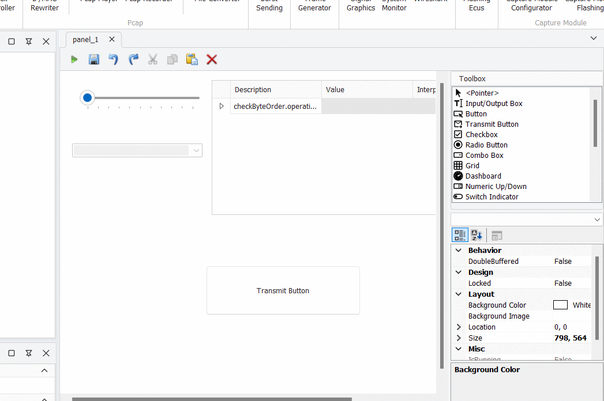604x401 pixels.
Task: Open System Monitor from the ribbon
Action: pos(394,5)
